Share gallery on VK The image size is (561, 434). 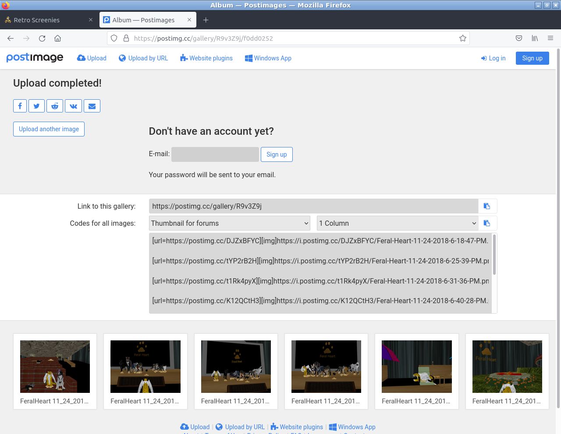[x=73, y=106]
